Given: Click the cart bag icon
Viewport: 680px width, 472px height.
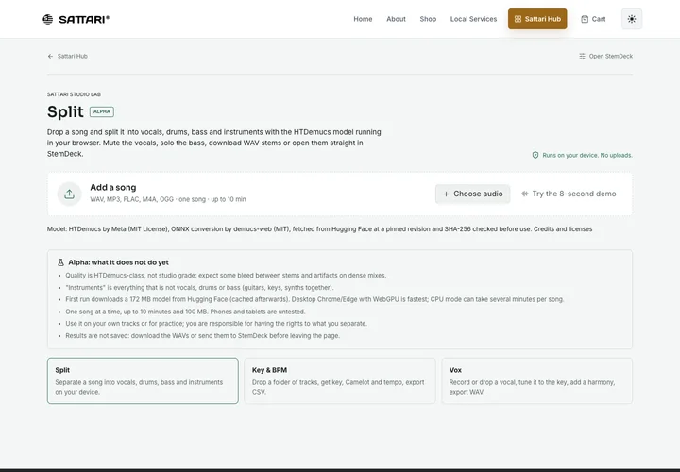Looking at the screenshot, I should coord(585,19).
